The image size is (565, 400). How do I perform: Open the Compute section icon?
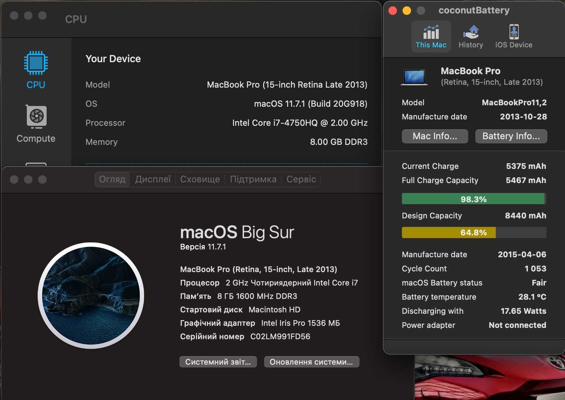pos(36,117)
